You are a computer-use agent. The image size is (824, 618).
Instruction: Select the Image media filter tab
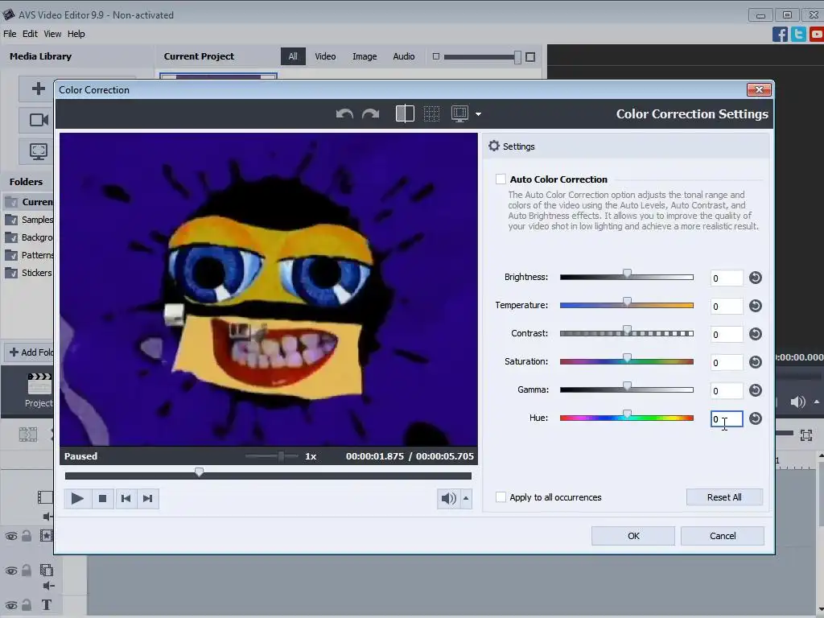pyautogui.click(x=365, y=56)
